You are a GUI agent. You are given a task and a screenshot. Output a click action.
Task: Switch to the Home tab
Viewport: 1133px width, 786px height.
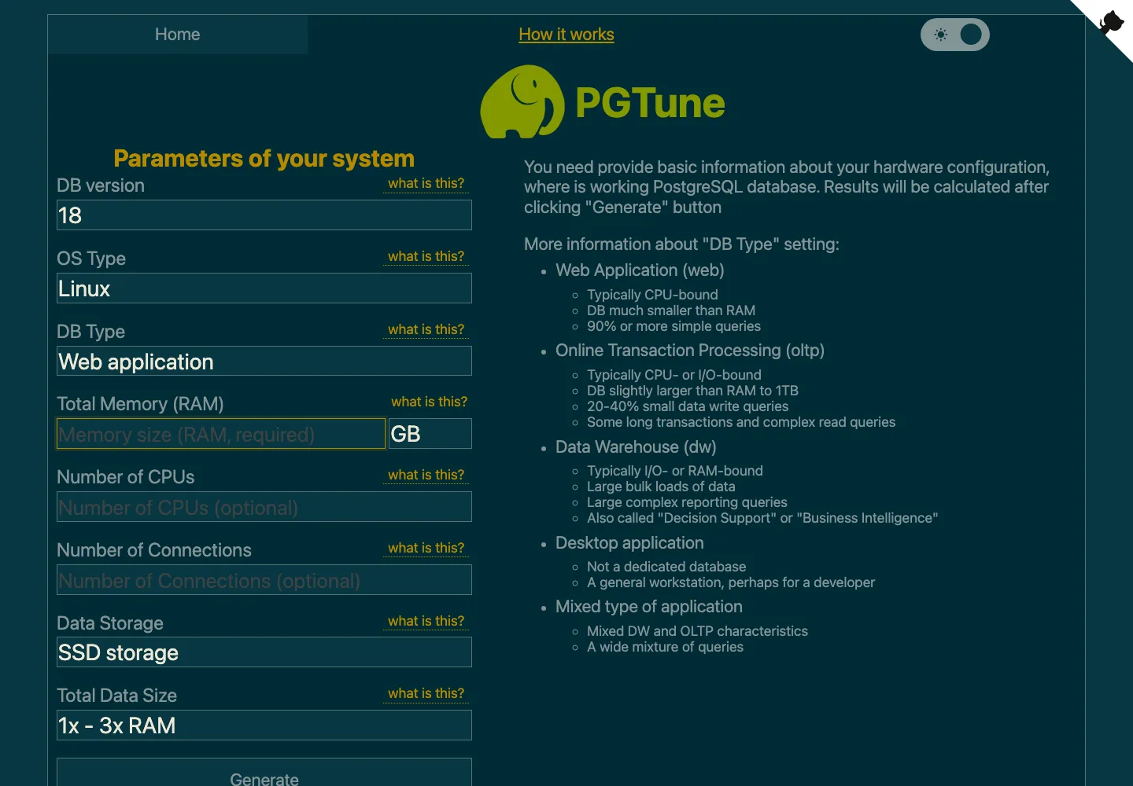point(178,35)
